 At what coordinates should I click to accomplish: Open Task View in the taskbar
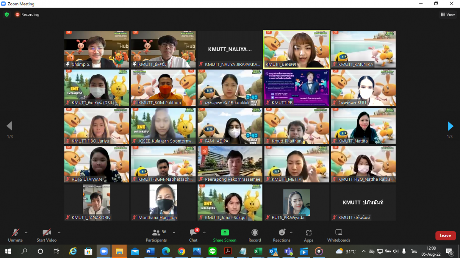[x=56, y=251]
